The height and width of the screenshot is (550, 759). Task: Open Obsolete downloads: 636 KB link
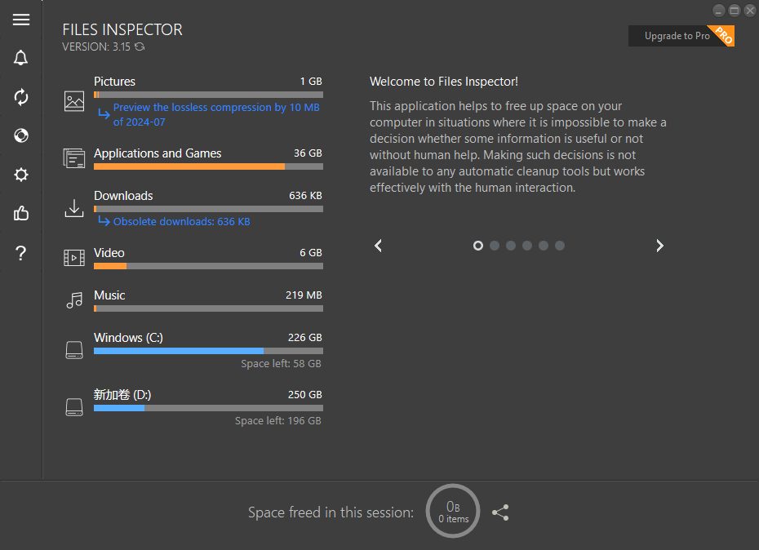(x=181, y=221)
